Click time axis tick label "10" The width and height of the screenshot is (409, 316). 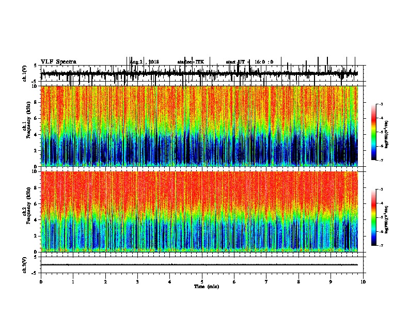click(x=363, y=282)
